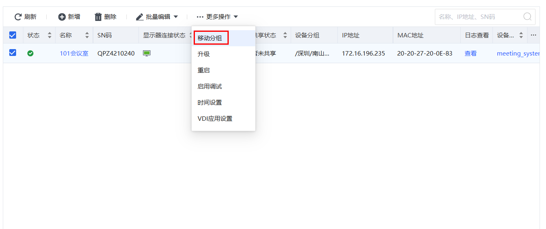Viewport: 546px width, 229px height.
Task: Click the green monitor connection icon
Action: tap(147, 53)
